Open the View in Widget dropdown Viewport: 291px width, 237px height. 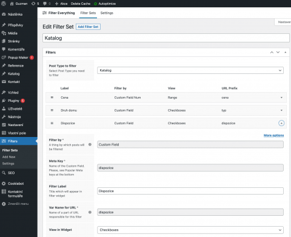(x=190, y=230)
